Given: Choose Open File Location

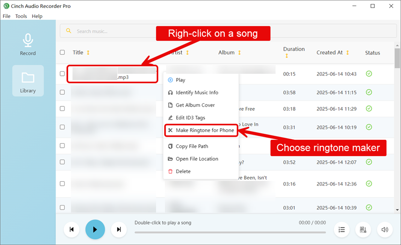Looking at the screenshot, I should 201,159.
